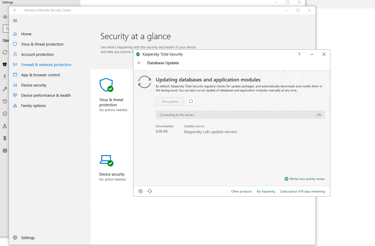Click the Run update button
The width and height of the screenshot is (375, 246).
170,101
